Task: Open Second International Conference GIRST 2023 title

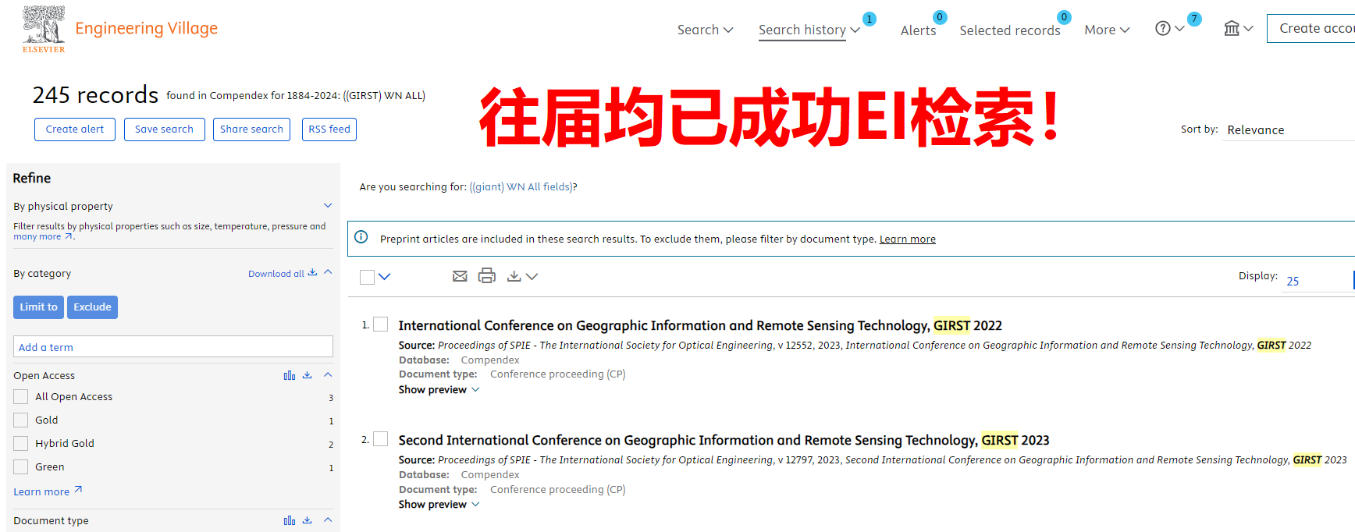Action: coord(724,440)
